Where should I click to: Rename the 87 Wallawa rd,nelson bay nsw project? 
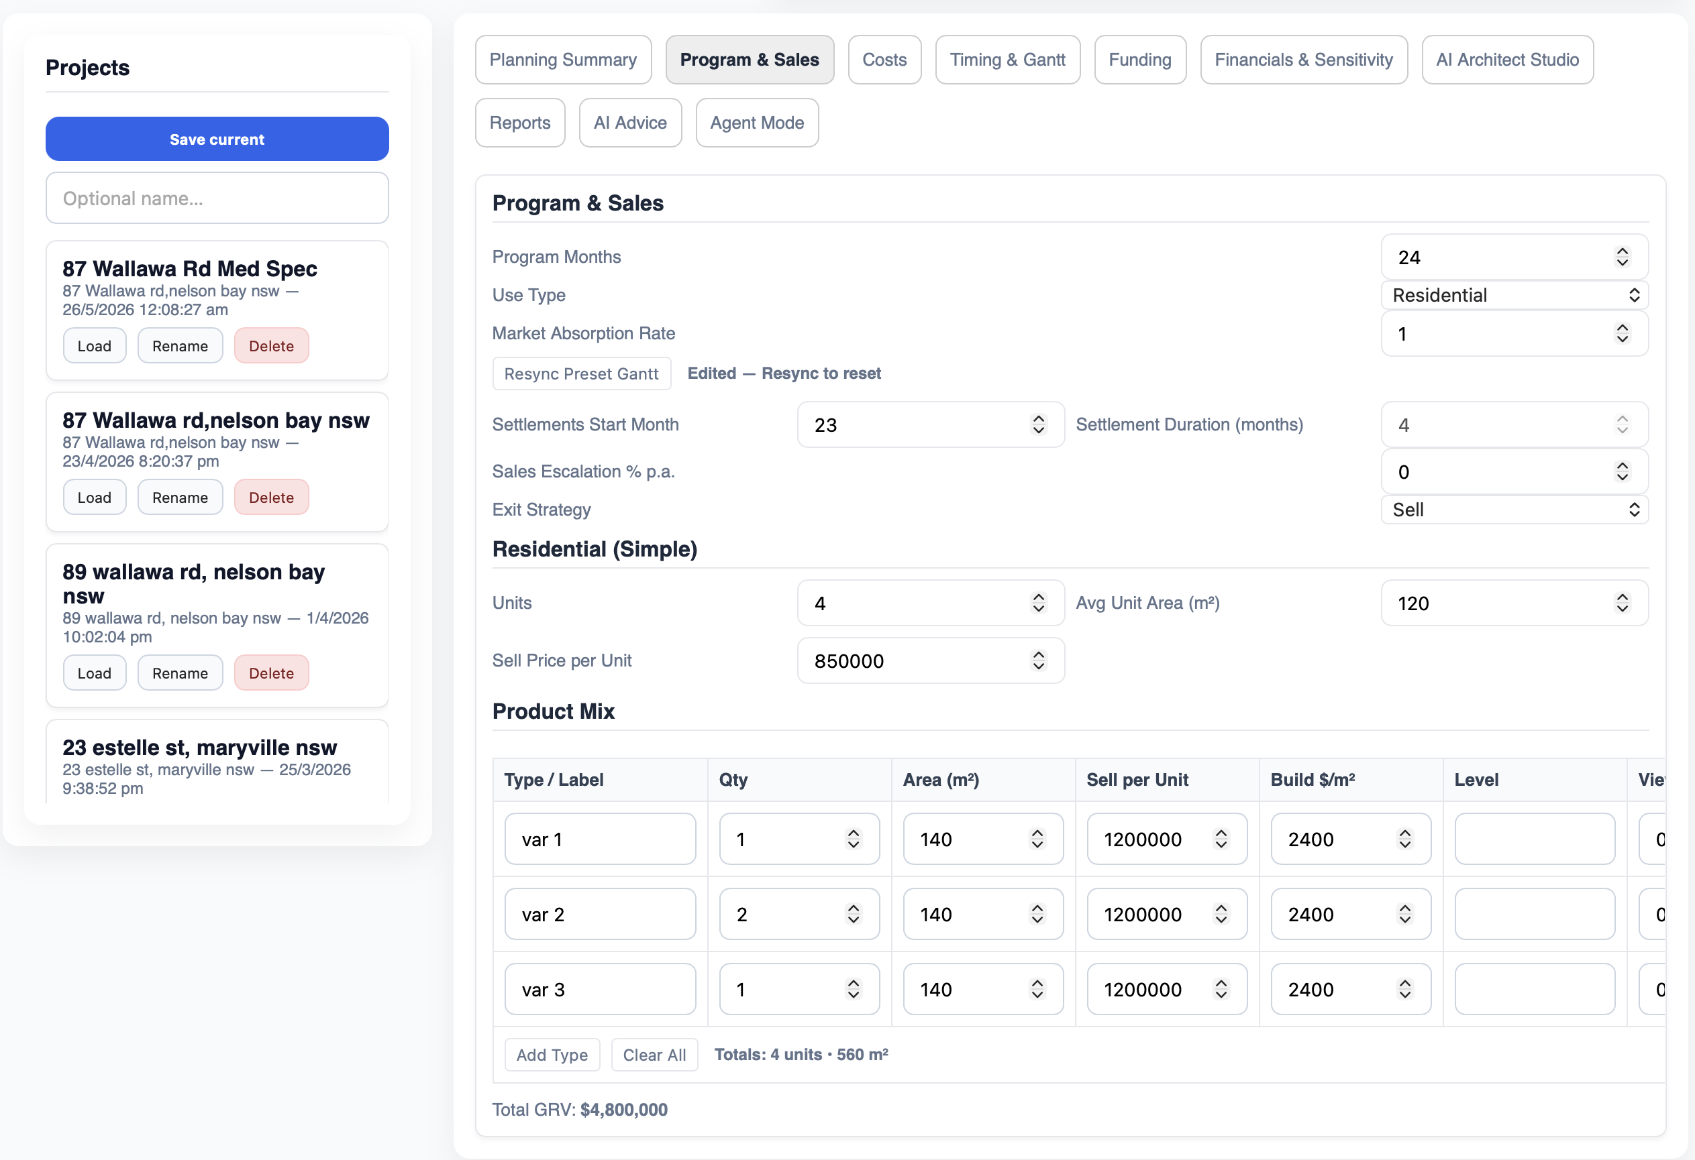179,497
